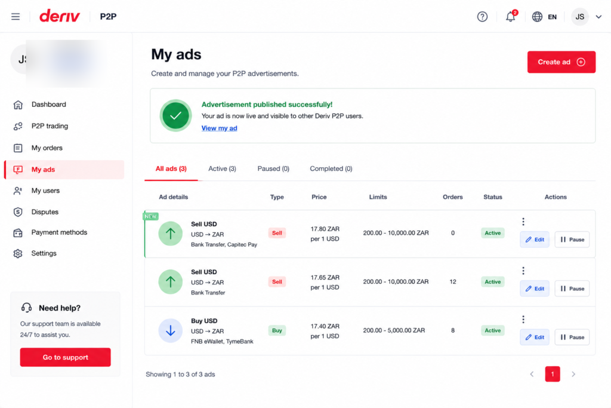Edit the 17.80 ZAR sell ad
Image resolution: width=611 pixels, height=408 pixels.
[x=535, y=240]
